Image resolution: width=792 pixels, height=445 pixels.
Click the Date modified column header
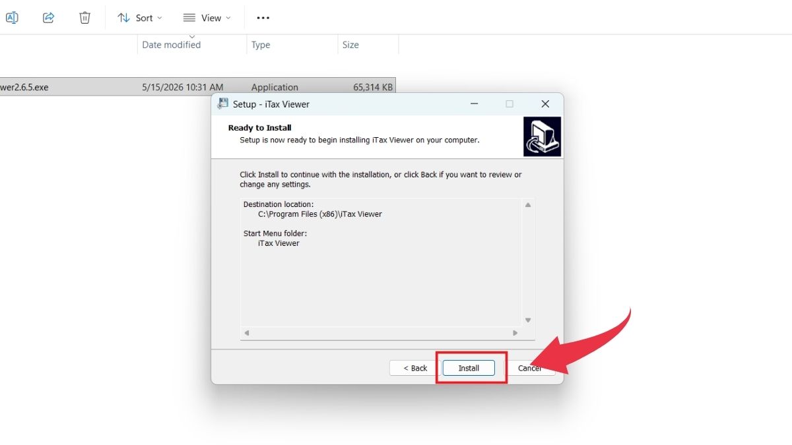coord(172,45)
